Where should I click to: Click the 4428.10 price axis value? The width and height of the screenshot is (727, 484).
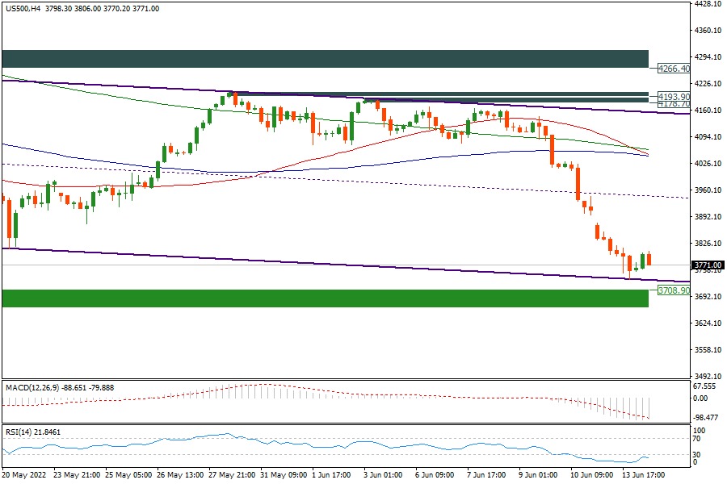(708, 4)
